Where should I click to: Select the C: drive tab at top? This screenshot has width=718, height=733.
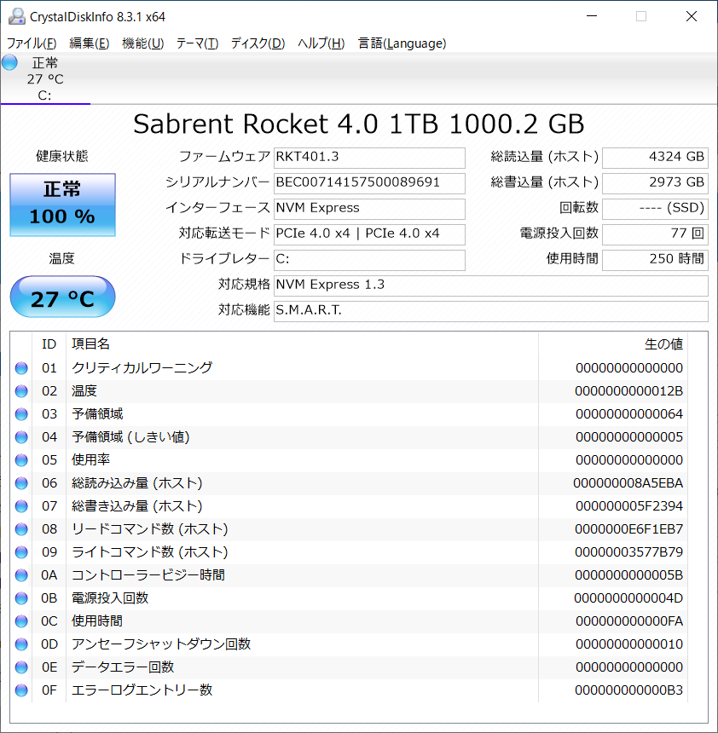point(45,79)
